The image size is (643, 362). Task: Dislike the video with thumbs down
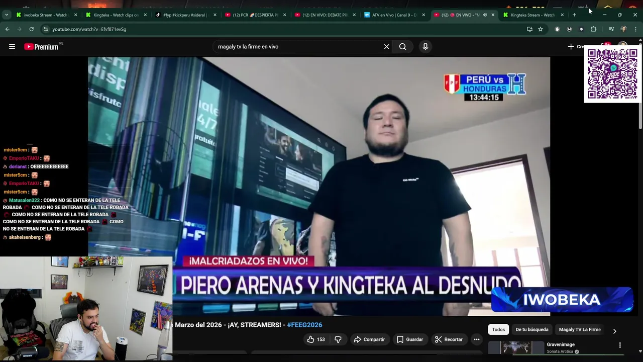pyautogui.click(x=338, y=339)
